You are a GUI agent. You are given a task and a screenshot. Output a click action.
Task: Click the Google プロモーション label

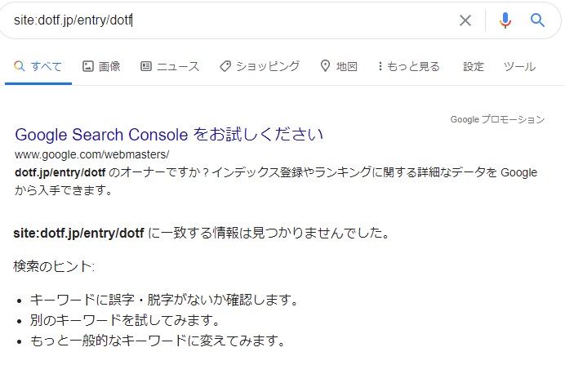tap(497, 119)
